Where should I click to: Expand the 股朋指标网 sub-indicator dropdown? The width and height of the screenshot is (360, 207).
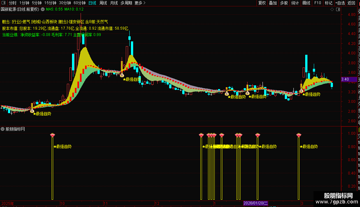point(3,129)
